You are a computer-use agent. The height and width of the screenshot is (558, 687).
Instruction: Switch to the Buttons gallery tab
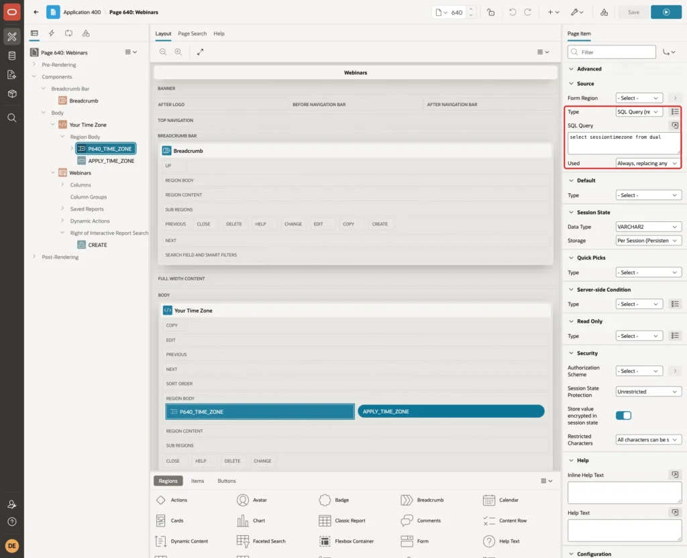[x=227, y=481]
